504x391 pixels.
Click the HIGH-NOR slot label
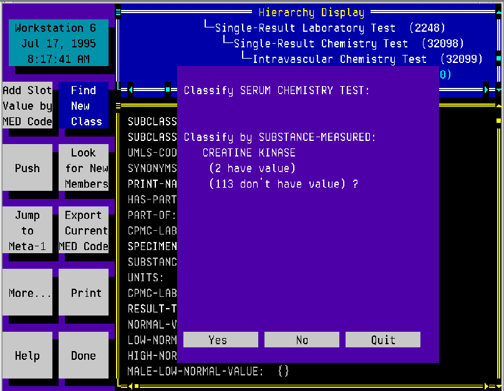[152, 355]
